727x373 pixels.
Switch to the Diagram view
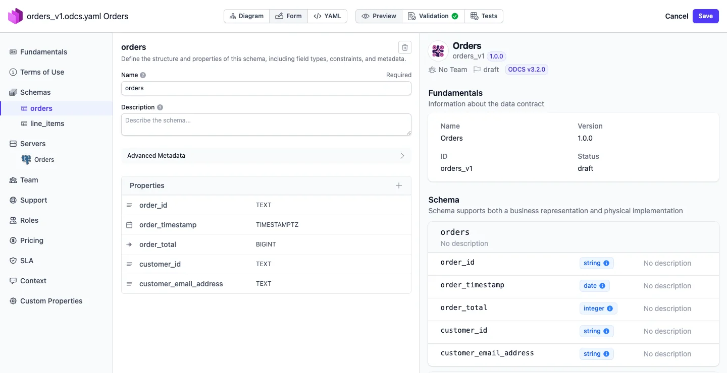246,16
